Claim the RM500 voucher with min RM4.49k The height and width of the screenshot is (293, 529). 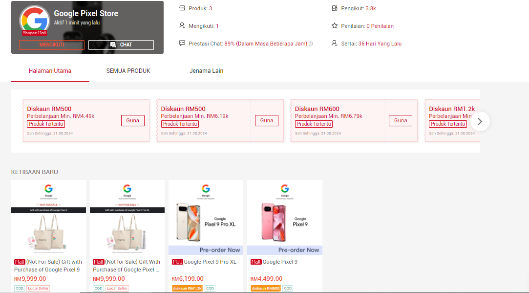point(132,121)
